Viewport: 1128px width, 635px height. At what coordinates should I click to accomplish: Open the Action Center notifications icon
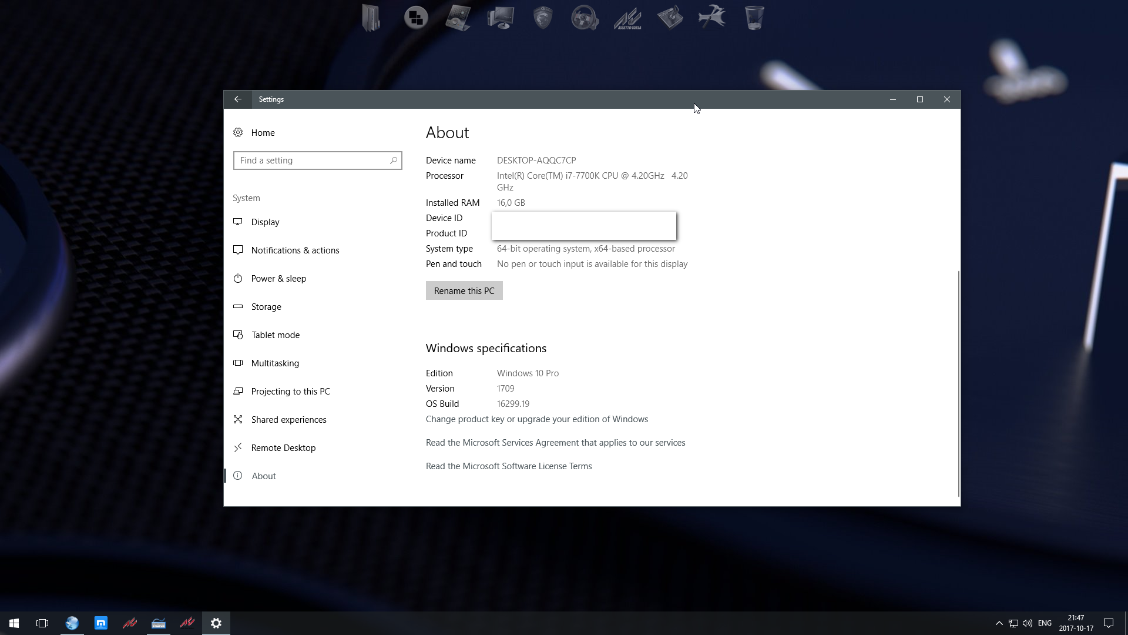tap(1109, 623)
